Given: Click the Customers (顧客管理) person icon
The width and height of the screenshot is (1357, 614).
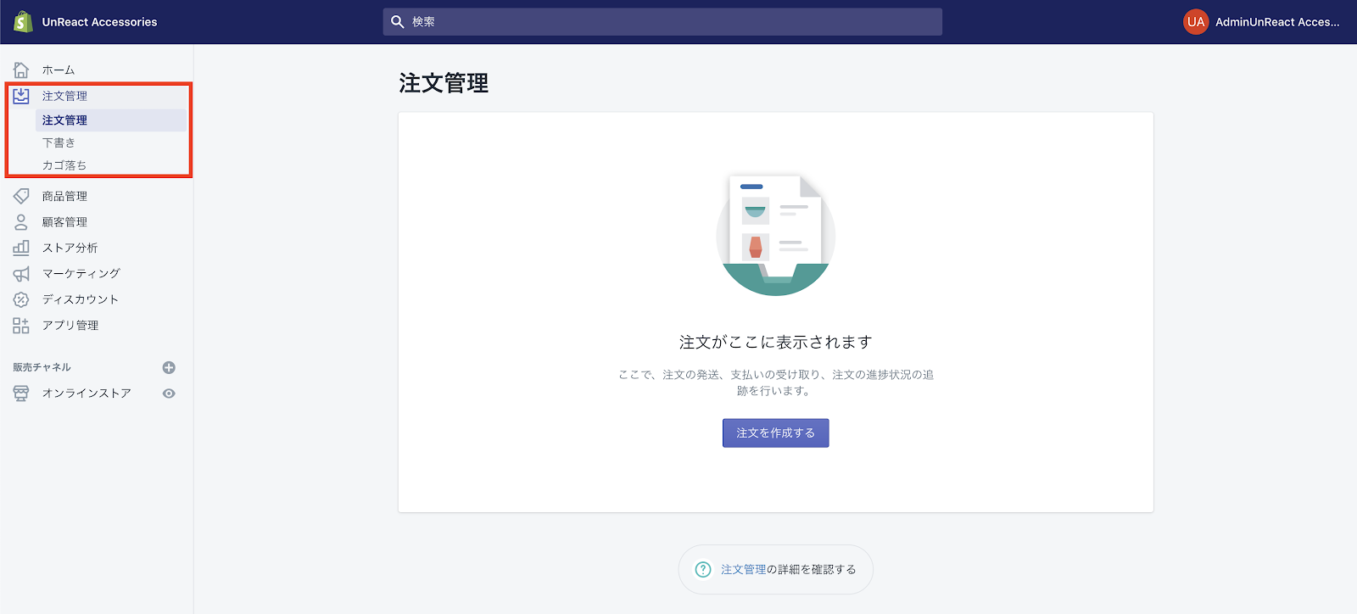Looking at the screenshot, I should click(x=21, y=222).
